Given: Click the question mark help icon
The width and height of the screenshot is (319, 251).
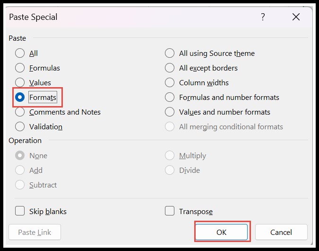Looking at the screenshot, I should click(263, 17).
